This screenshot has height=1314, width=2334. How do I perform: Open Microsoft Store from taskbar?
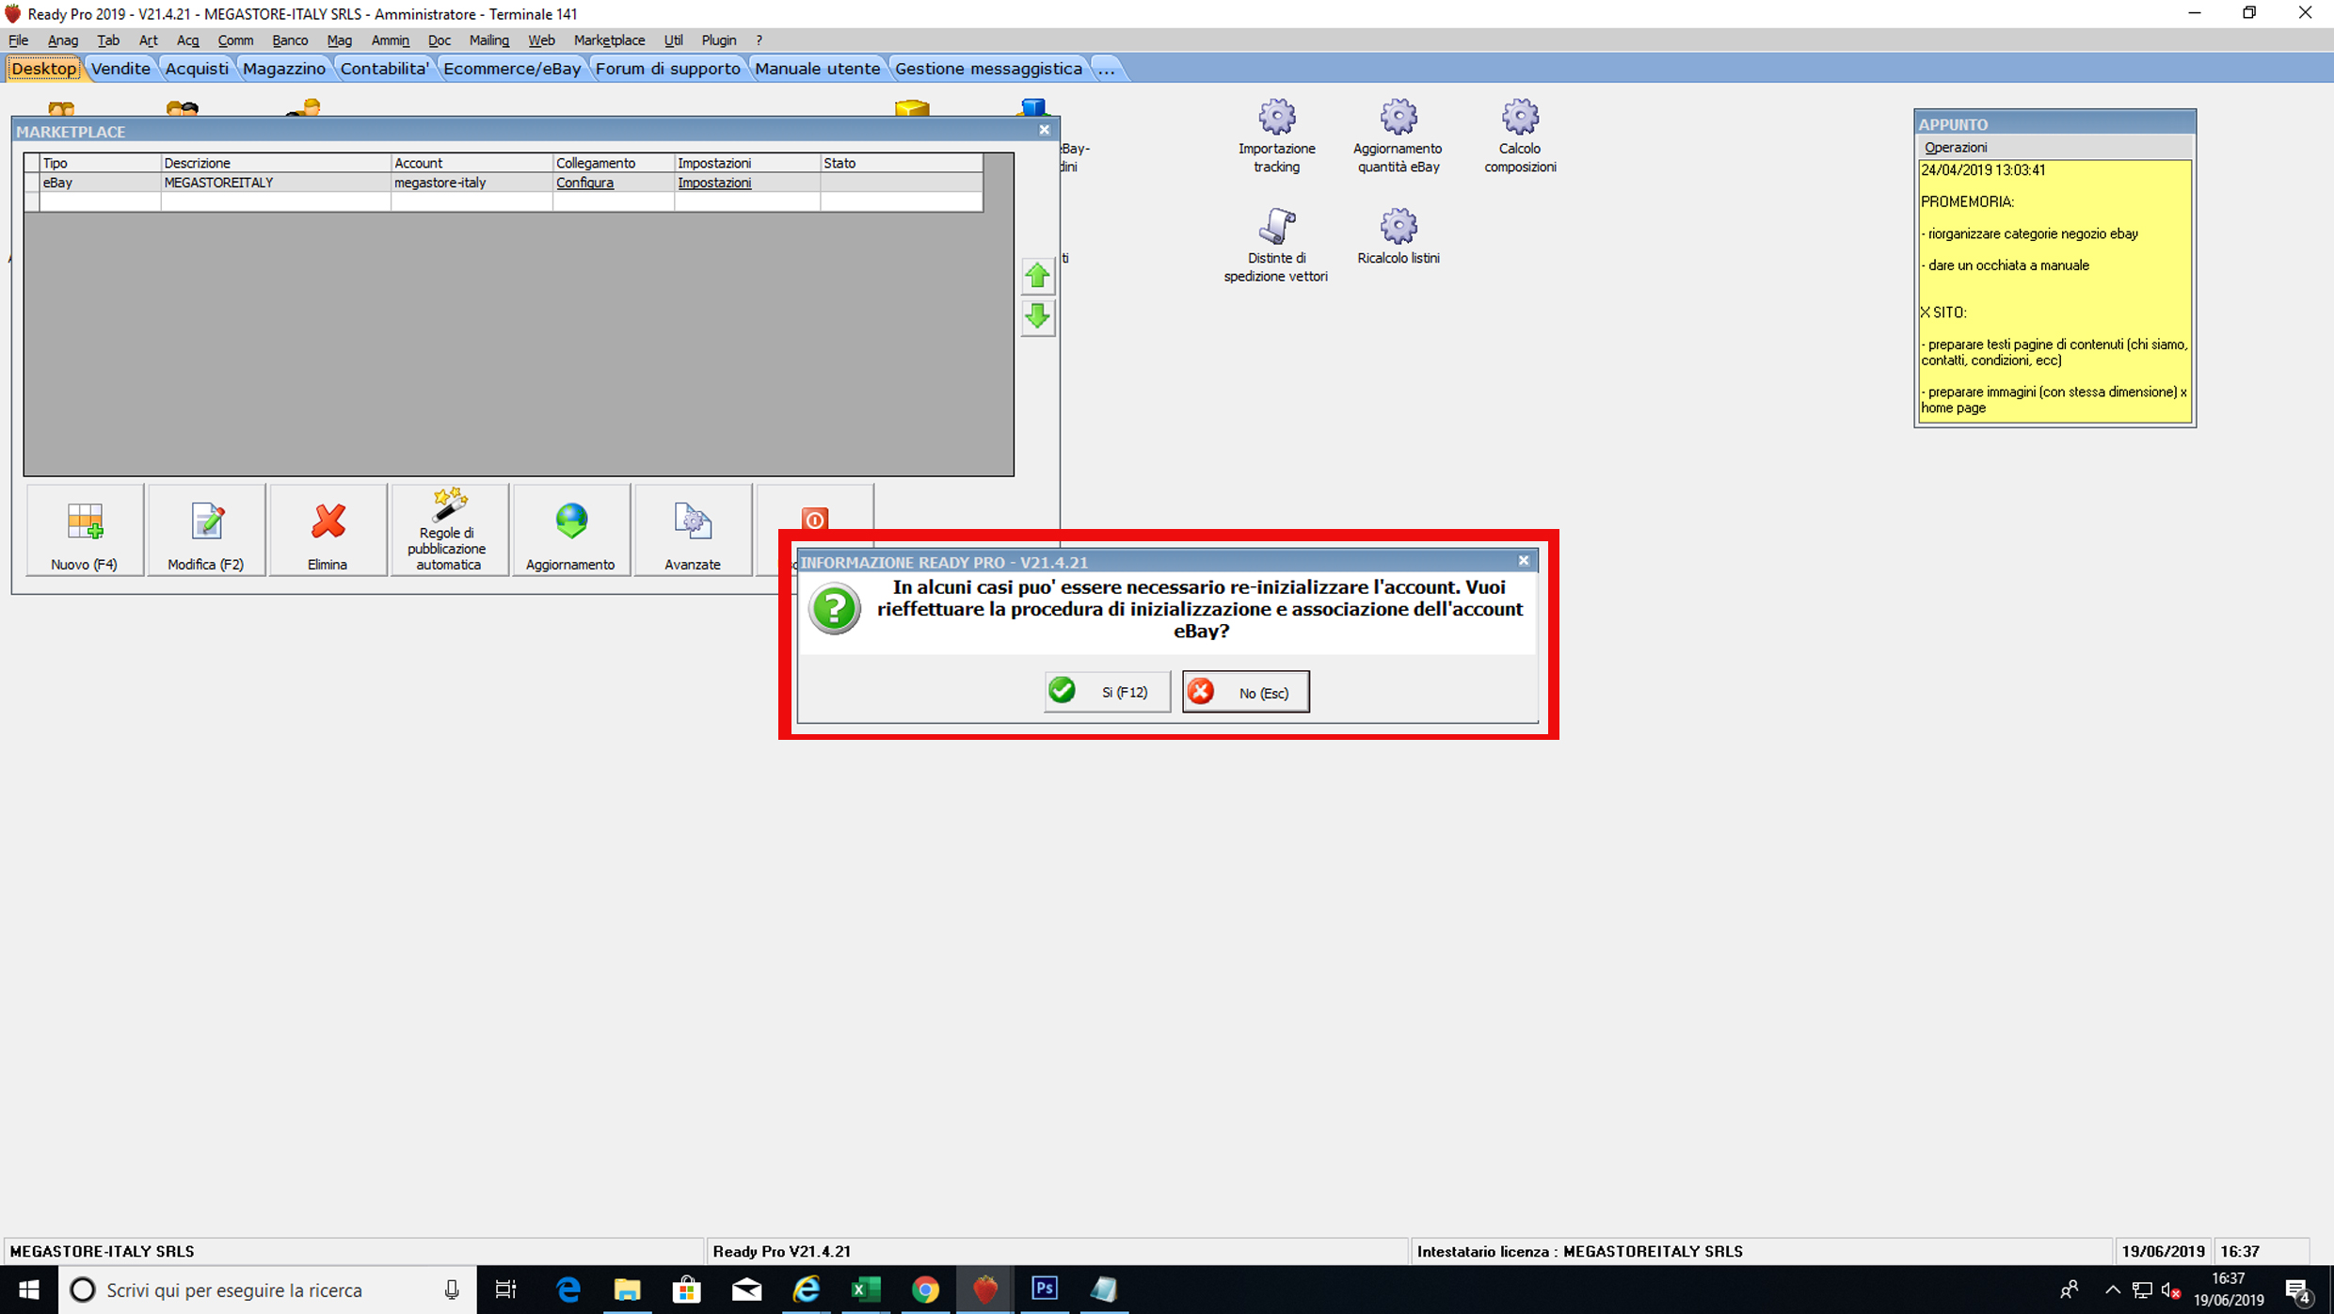687,1290
